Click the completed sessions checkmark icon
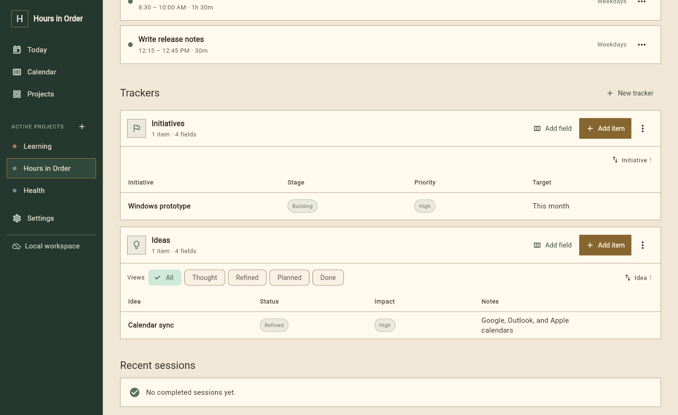The width and height of the screenshot is (678, 415). pyautogui.click(x=135, y=392)
